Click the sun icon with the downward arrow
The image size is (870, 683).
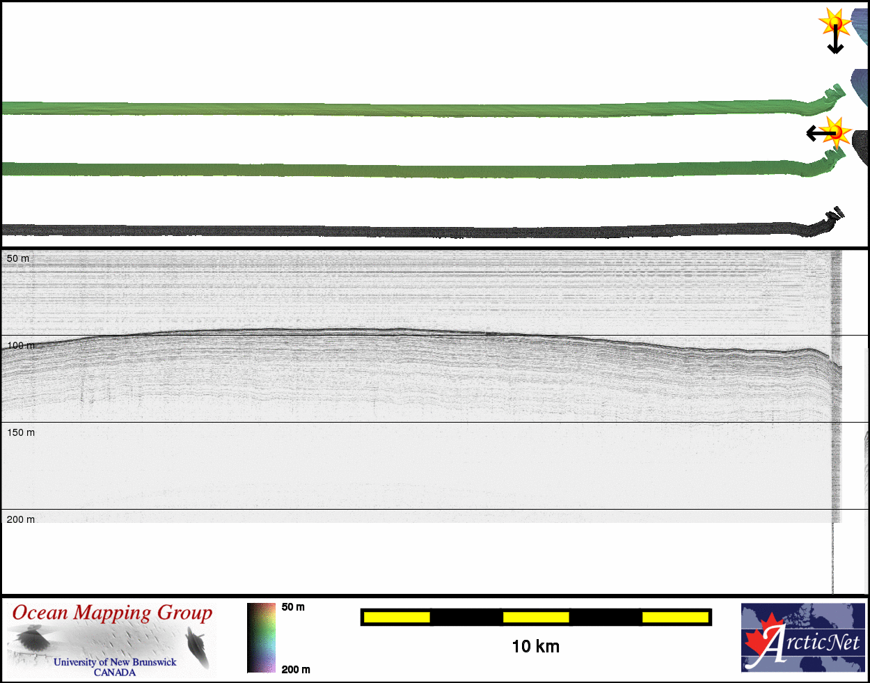(835, 23)
